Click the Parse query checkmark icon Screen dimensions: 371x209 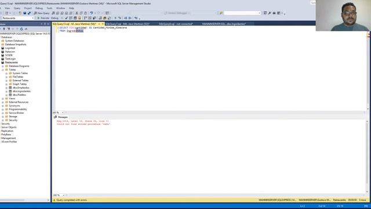click(x=66, y=18)
